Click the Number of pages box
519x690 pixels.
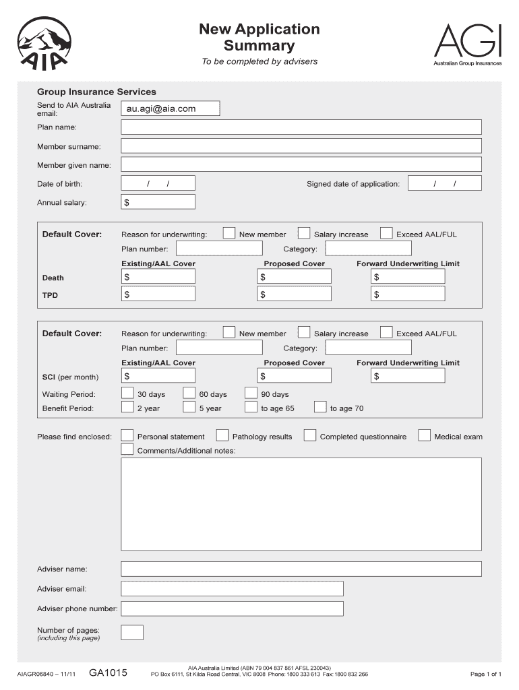tap(132, 632)
